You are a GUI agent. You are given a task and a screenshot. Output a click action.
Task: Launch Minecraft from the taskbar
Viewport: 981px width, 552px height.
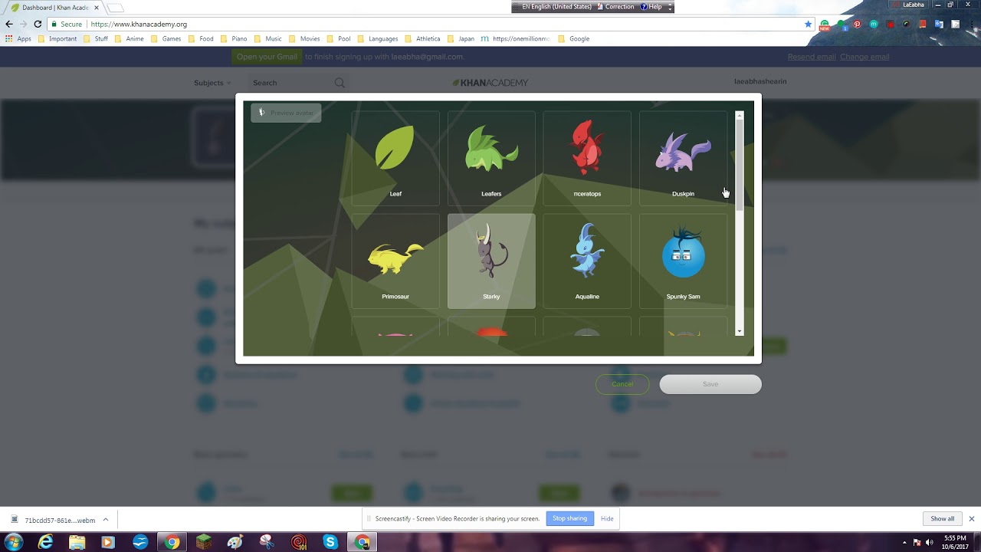pyautogui.click(x=204, y=541)
